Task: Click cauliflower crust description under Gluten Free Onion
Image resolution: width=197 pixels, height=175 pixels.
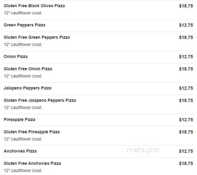Action: click(x=23, y=76)
